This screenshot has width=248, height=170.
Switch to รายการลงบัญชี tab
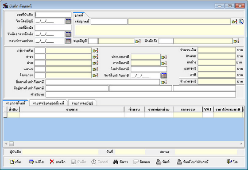coord(82,103)
